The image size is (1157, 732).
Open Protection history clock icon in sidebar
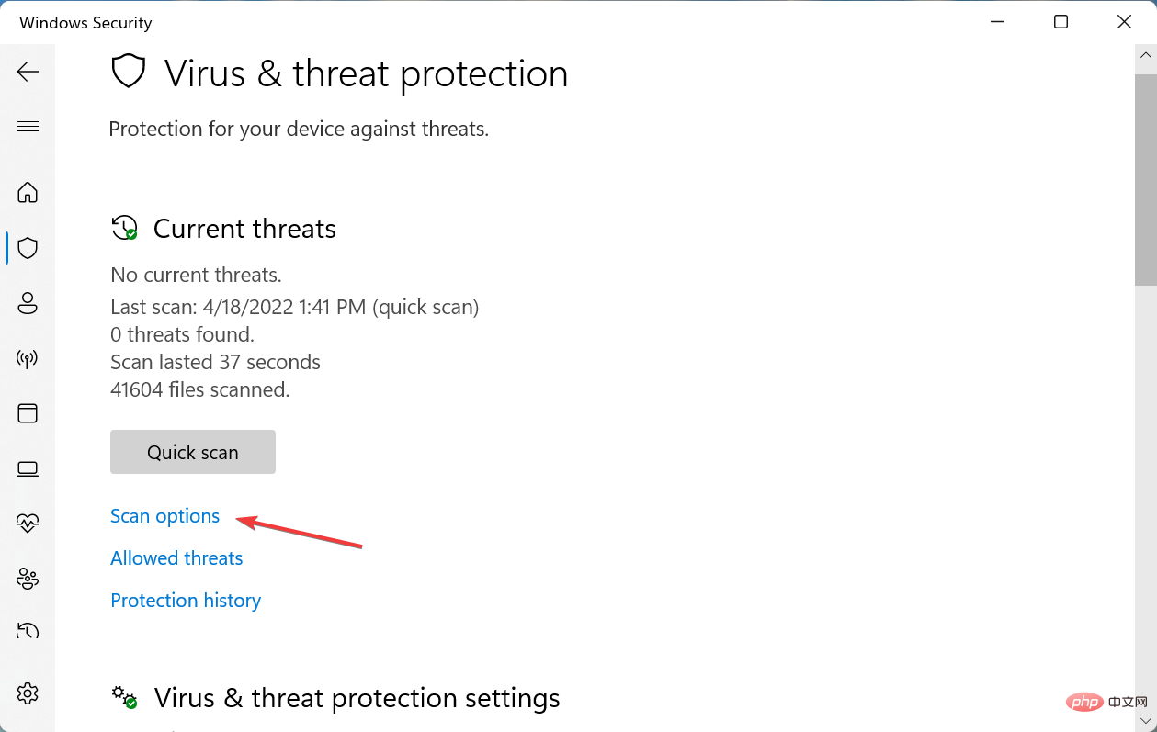28,630
